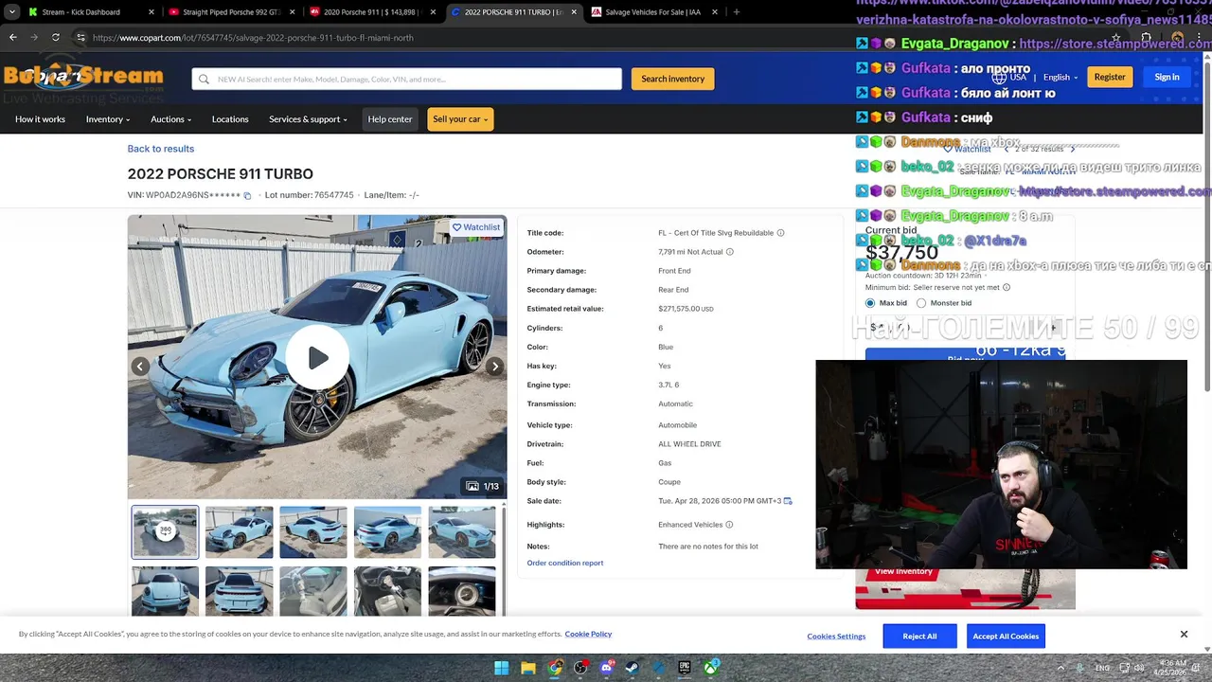Click the Register button

click(x=1110, y=78)
